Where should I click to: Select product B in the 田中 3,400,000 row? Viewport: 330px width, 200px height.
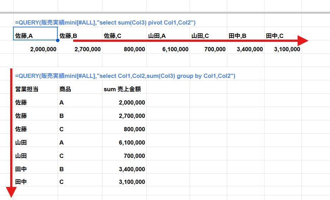click(80, 167)
